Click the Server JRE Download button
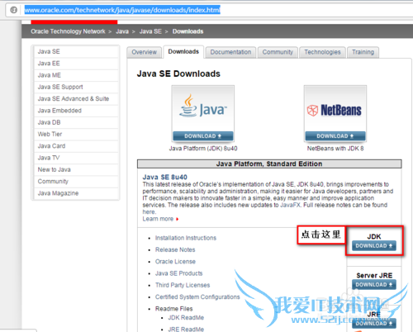 point(374,284)
